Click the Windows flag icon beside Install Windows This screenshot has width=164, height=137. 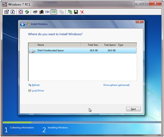point(28,24)
